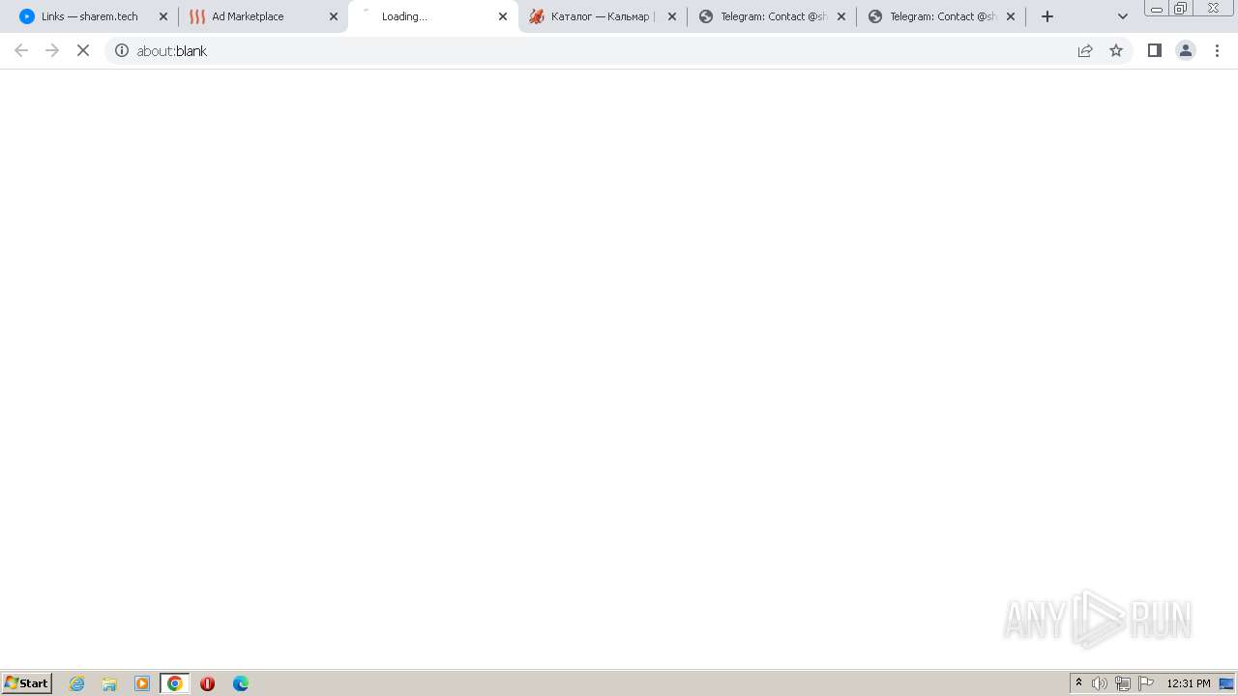Open the Каталог — Кальмар tab

[602, 16]
